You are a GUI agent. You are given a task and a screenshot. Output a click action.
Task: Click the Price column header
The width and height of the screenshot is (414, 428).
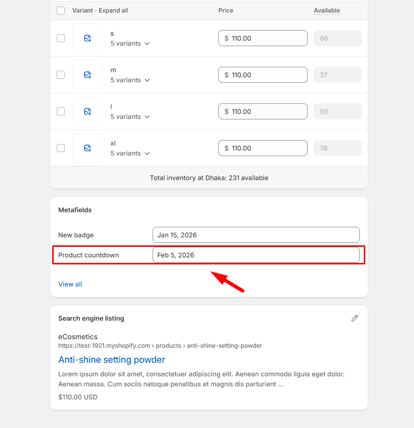[226, 11]
